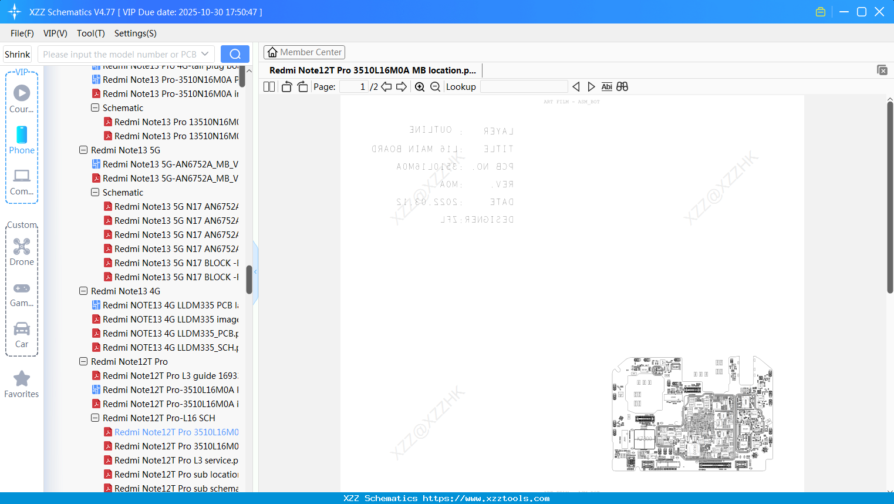Open the Redmi NOTE13 4G LLDM335_SCH.p file
This screenshot has width=894, height=504.
tap(171, 348)
